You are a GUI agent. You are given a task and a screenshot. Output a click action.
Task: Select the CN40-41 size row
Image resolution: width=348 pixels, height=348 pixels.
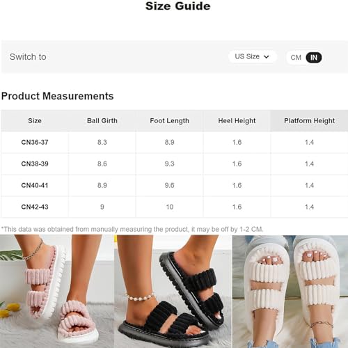[x=175, y=185]
